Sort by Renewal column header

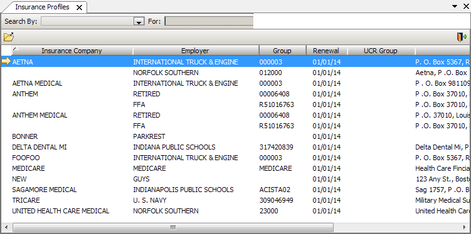[x=326, y=51]
